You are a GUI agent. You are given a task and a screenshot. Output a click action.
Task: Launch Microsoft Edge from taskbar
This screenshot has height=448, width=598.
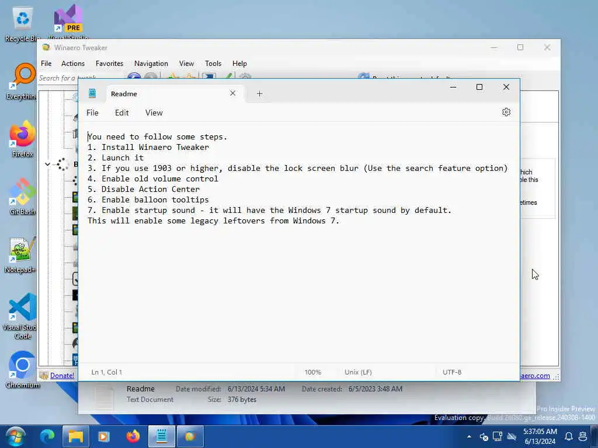coord(47,436)
